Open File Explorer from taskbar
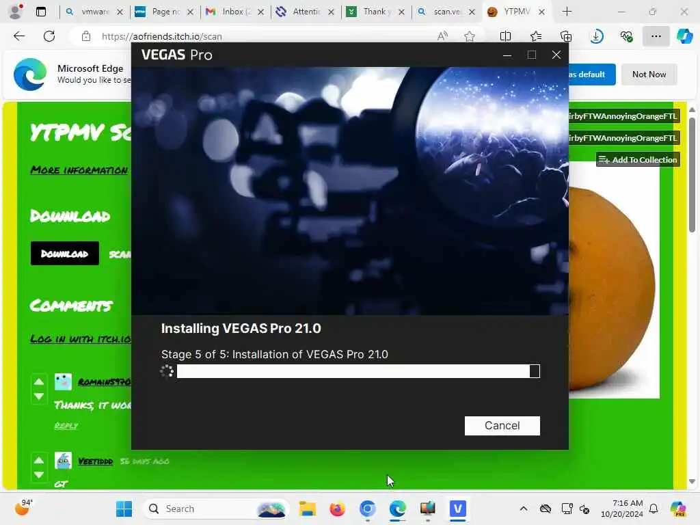This screenshot has height=525, width=700. coord(308,509)
